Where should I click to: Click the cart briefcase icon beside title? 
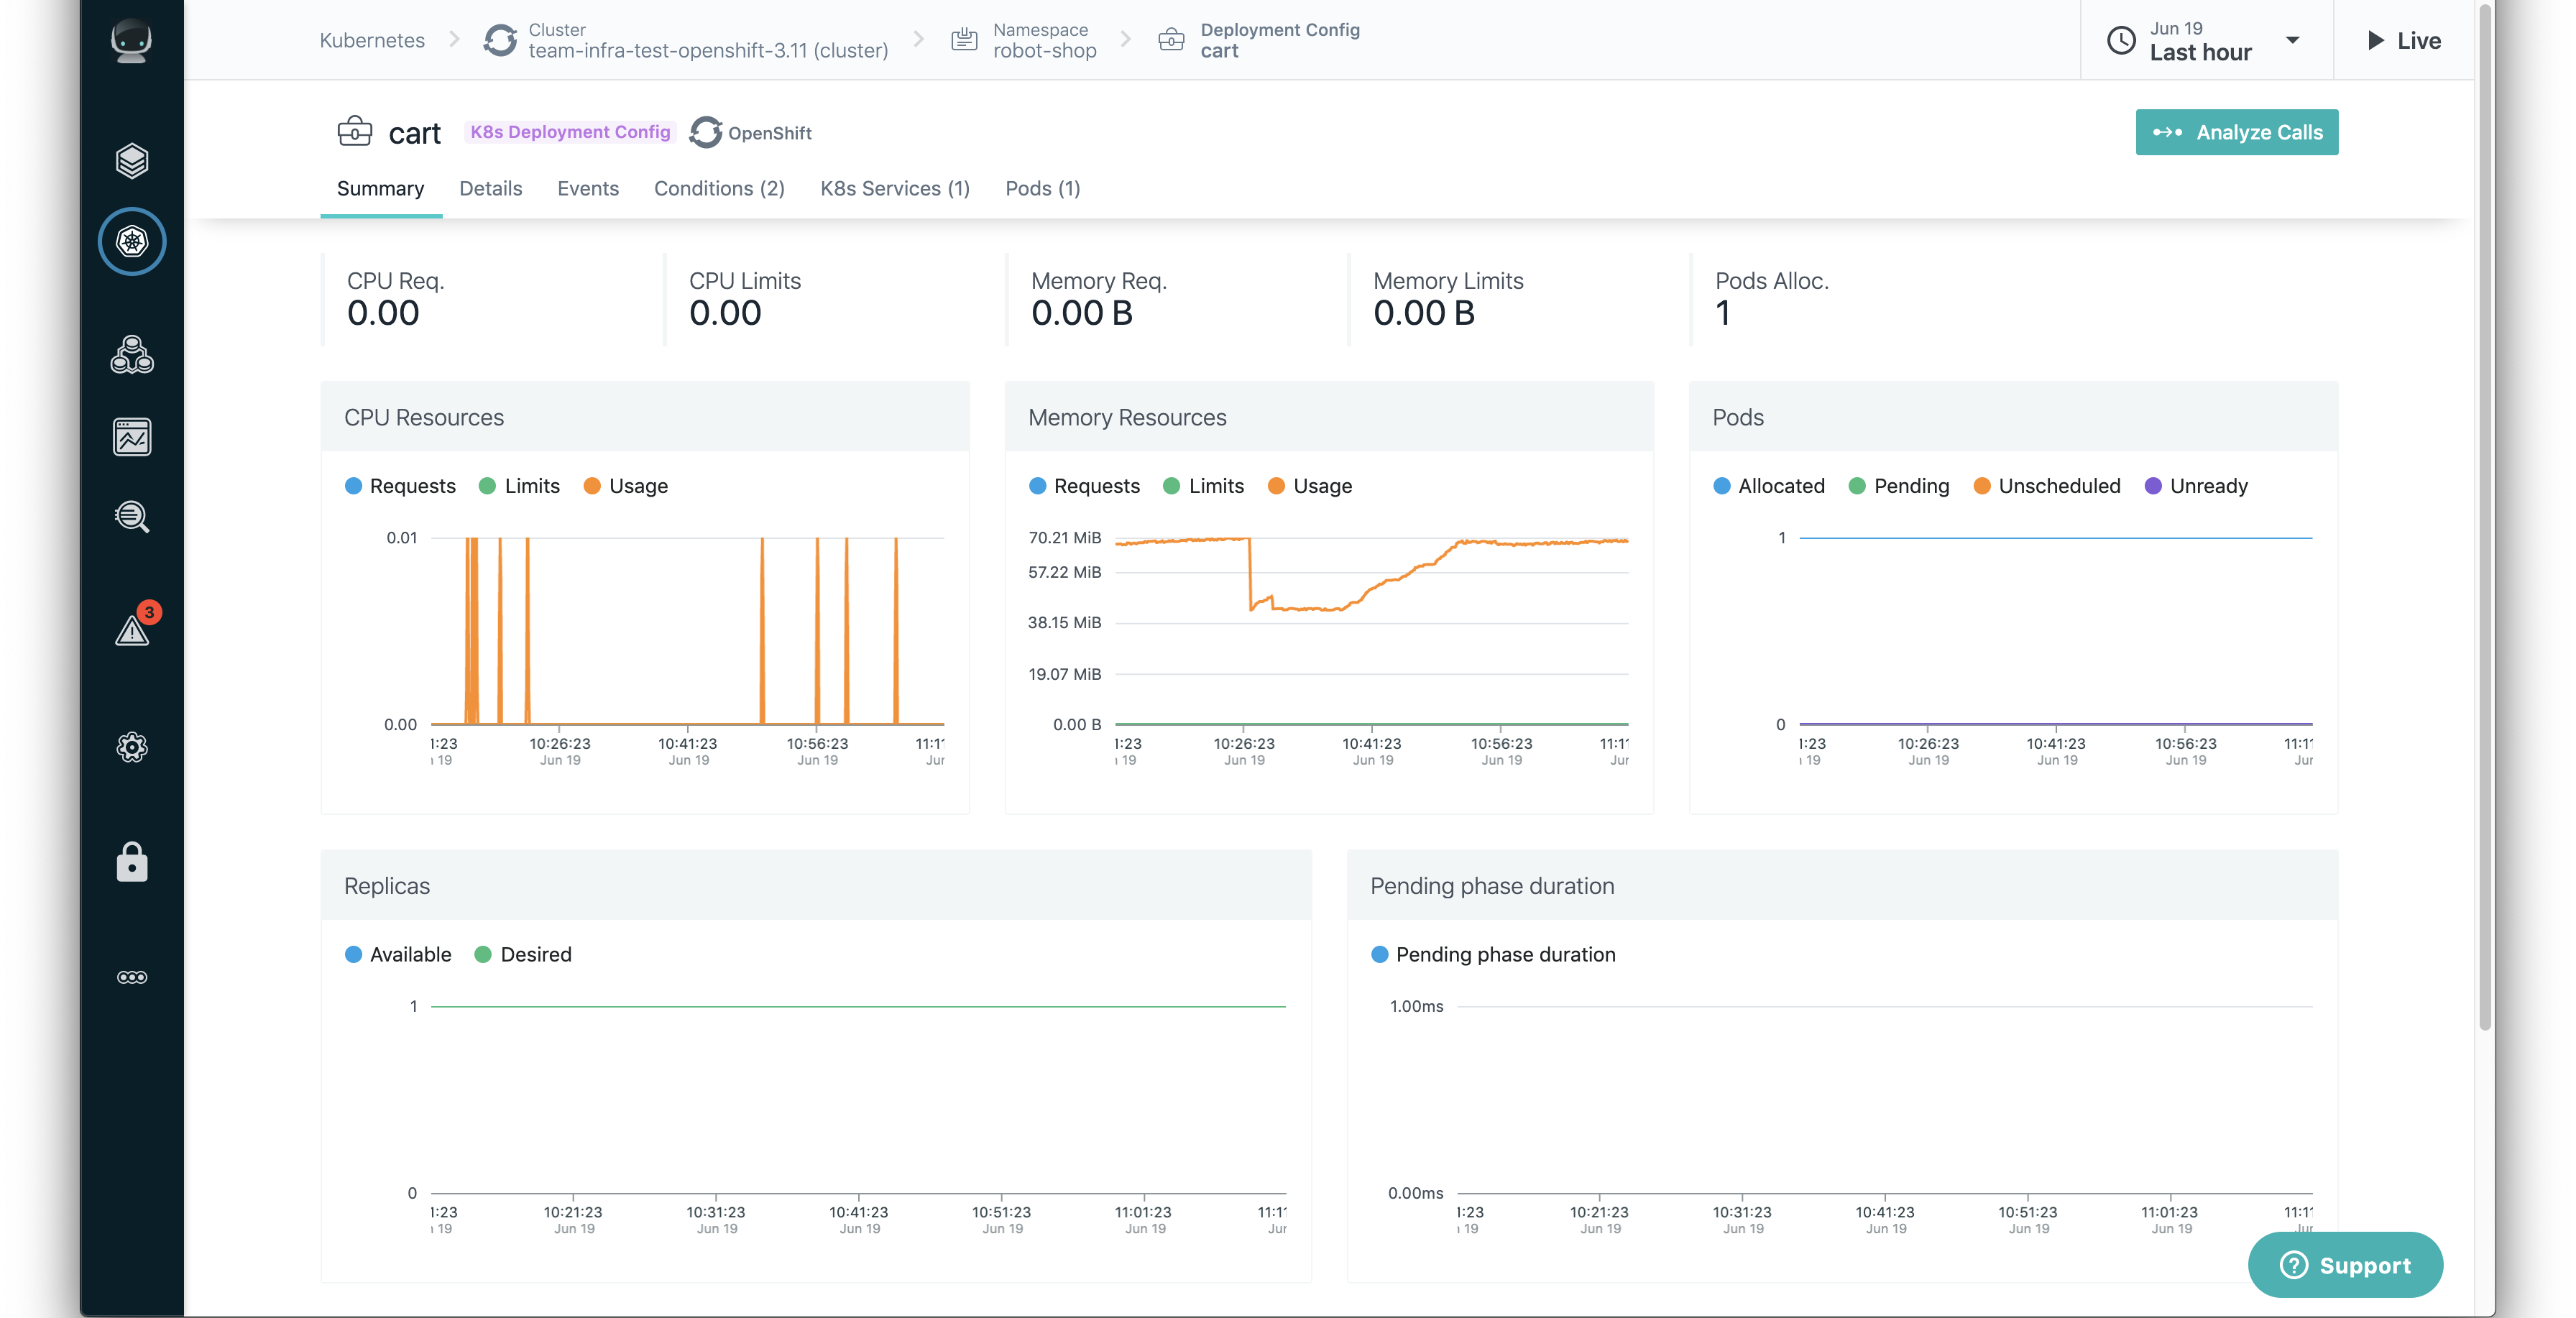point(355,132)
